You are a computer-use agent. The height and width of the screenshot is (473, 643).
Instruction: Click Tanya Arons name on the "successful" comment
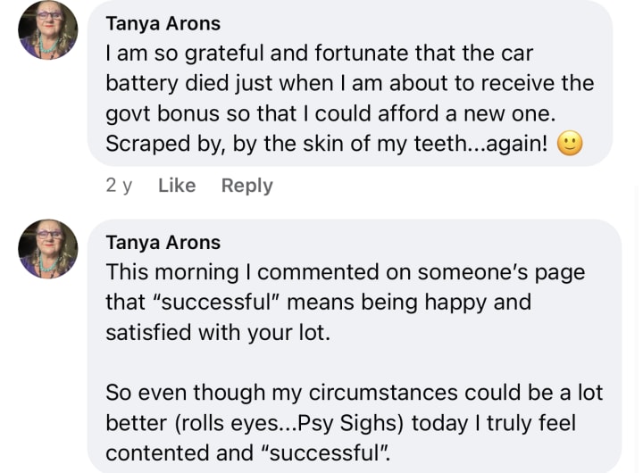pyautogui.click(x=163, y=242)
